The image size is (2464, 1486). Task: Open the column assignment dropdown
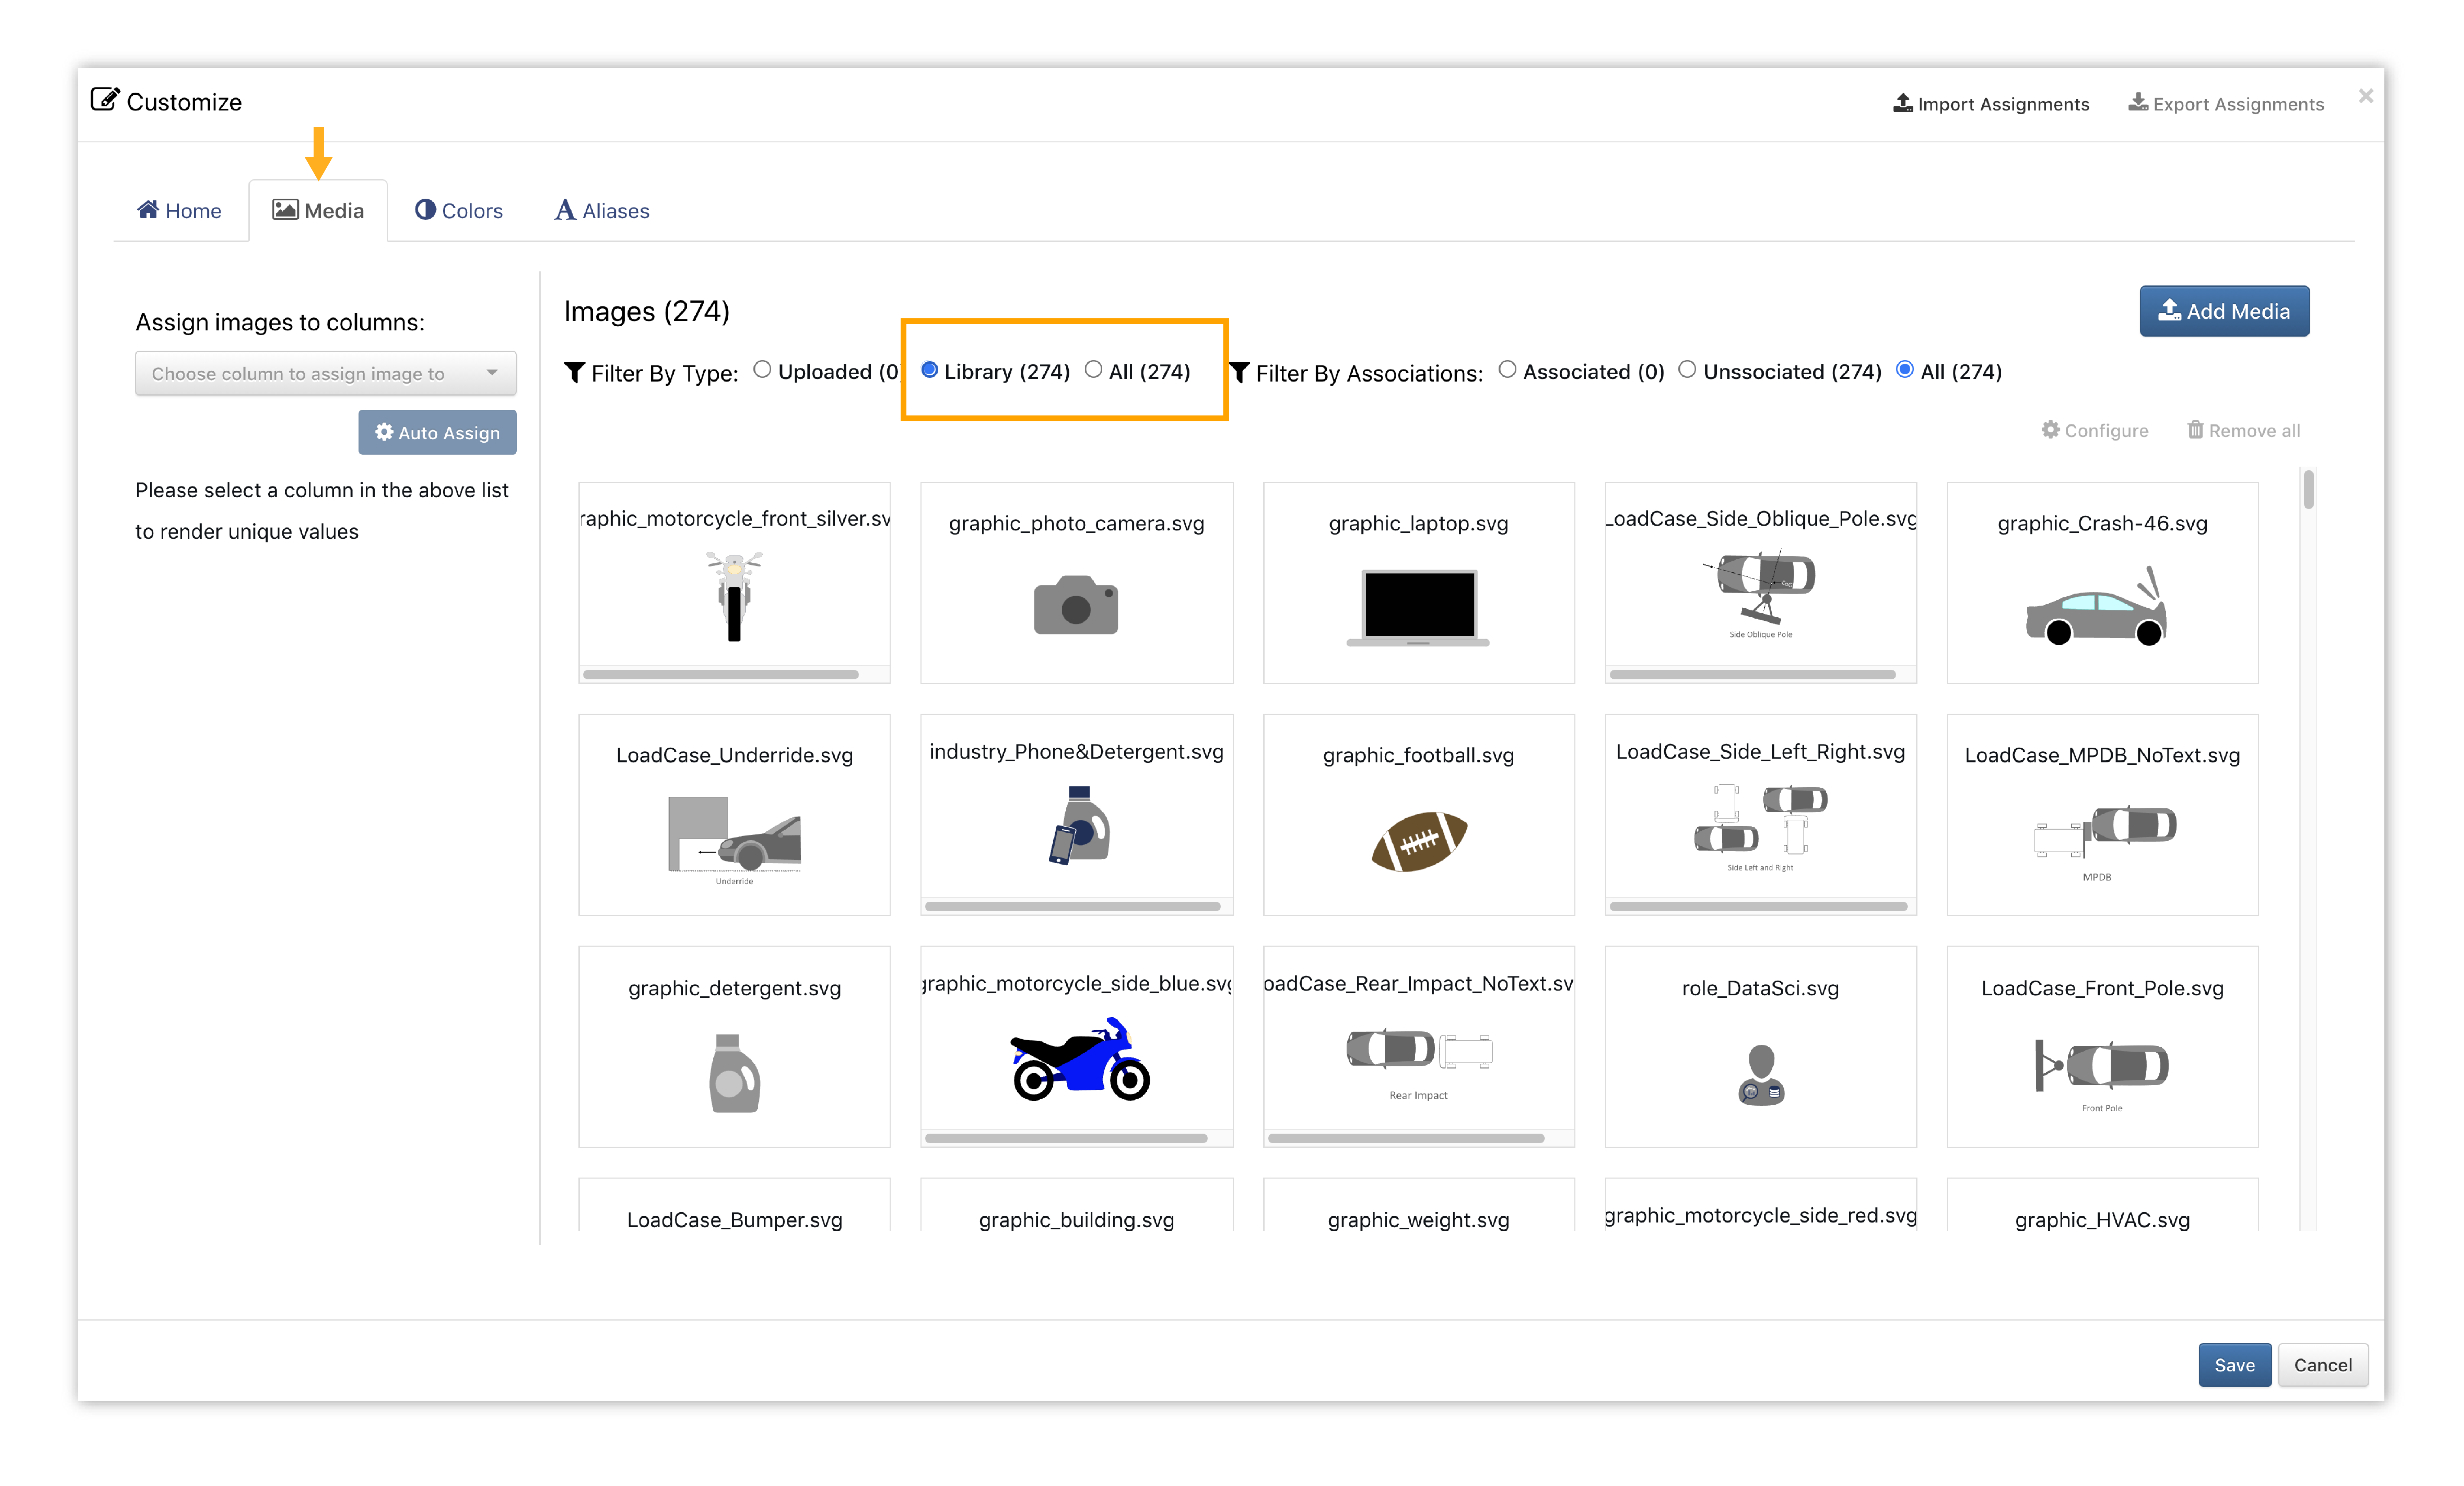[x=326, y=373]
